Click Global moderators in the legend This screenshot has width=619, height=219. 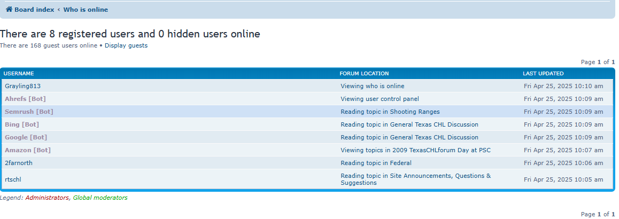click(100, 198)
